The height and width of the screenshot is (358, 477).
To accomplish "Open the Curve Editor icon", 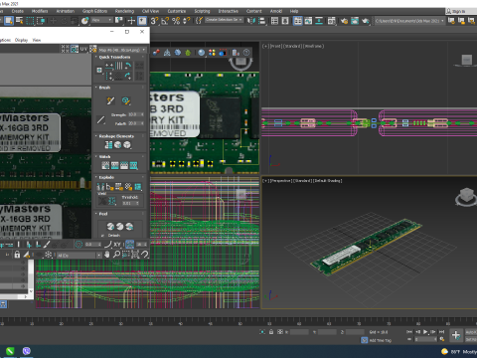I will (308, 21).
